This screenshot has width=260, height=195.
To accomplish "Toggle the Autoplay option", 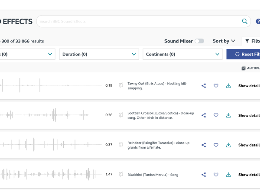I will point(250,68).
